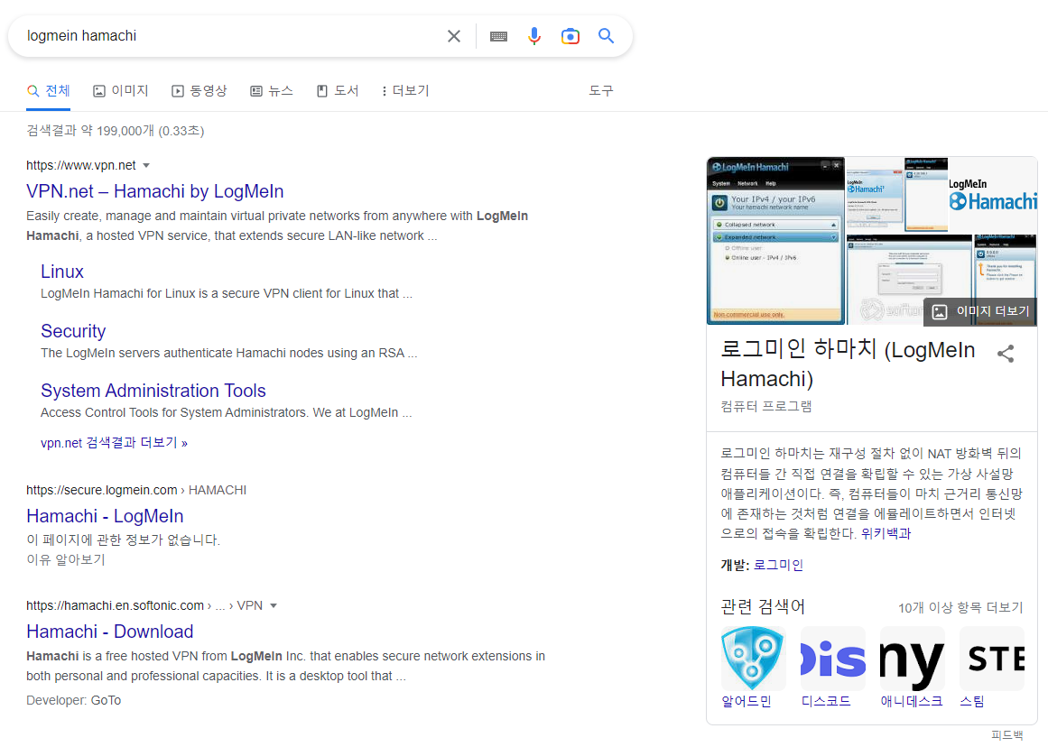Open the Hamachi - Download softonic result
This screenshot has width=1048, height=747.
[109, 632]
